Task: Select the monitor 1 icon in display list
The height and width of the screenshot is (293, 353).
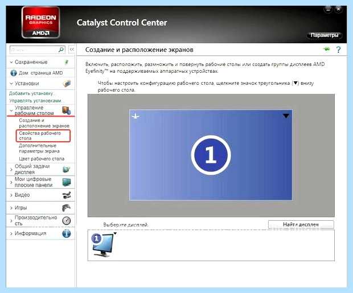Action: click(x=102, y=245)
